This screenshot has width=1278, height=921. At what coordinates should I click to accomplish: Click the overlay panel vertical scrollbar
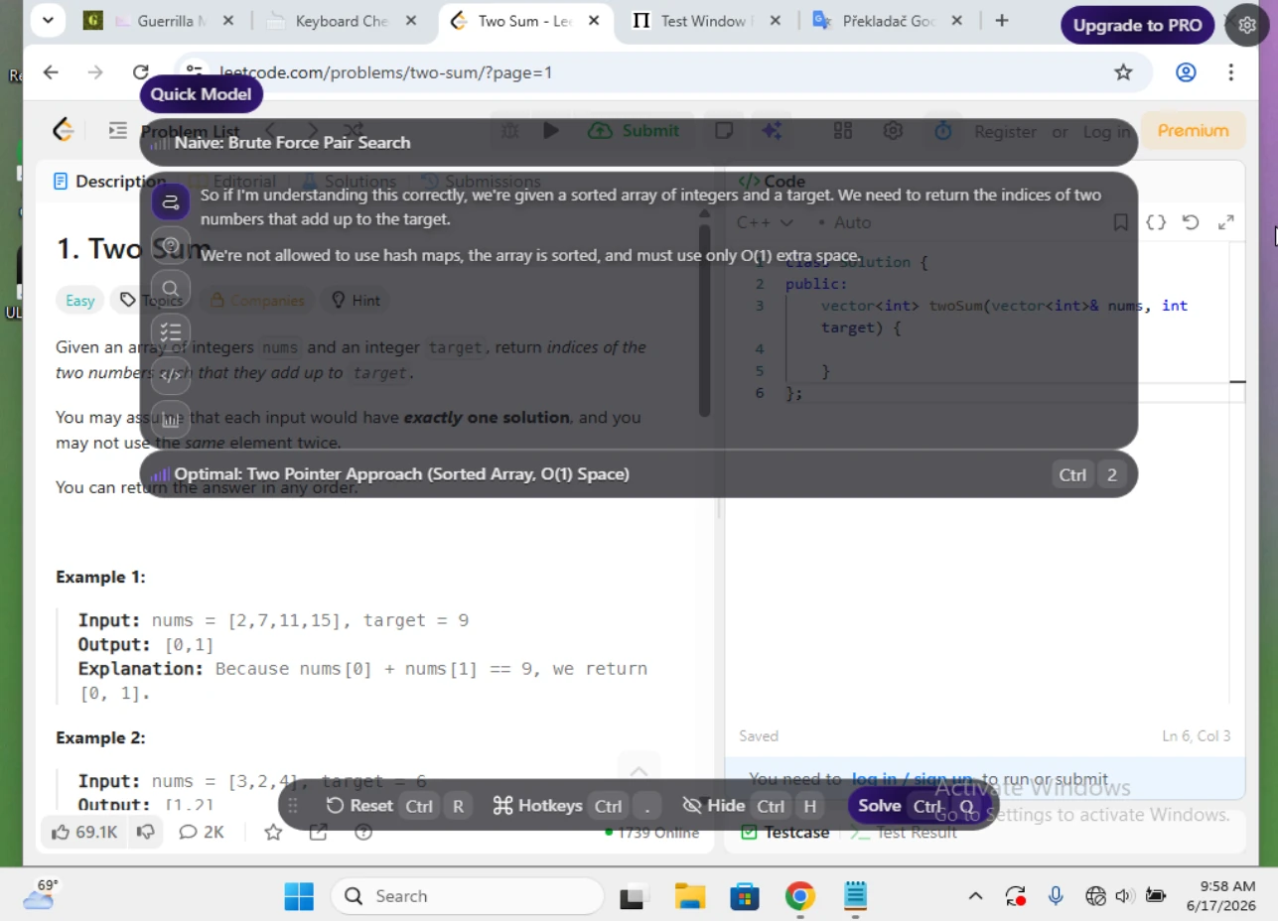pyautogui.click(x=704, y=313)
